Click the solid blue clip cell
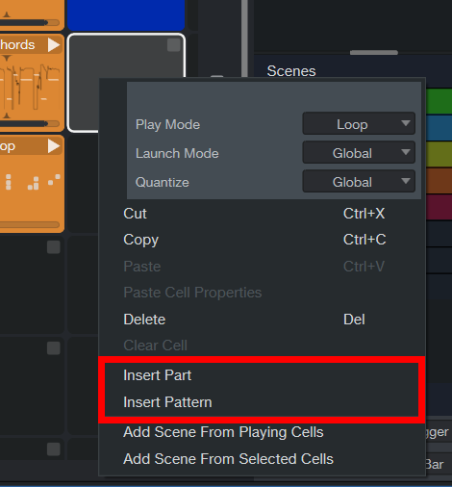 click(x=126, y=14)
